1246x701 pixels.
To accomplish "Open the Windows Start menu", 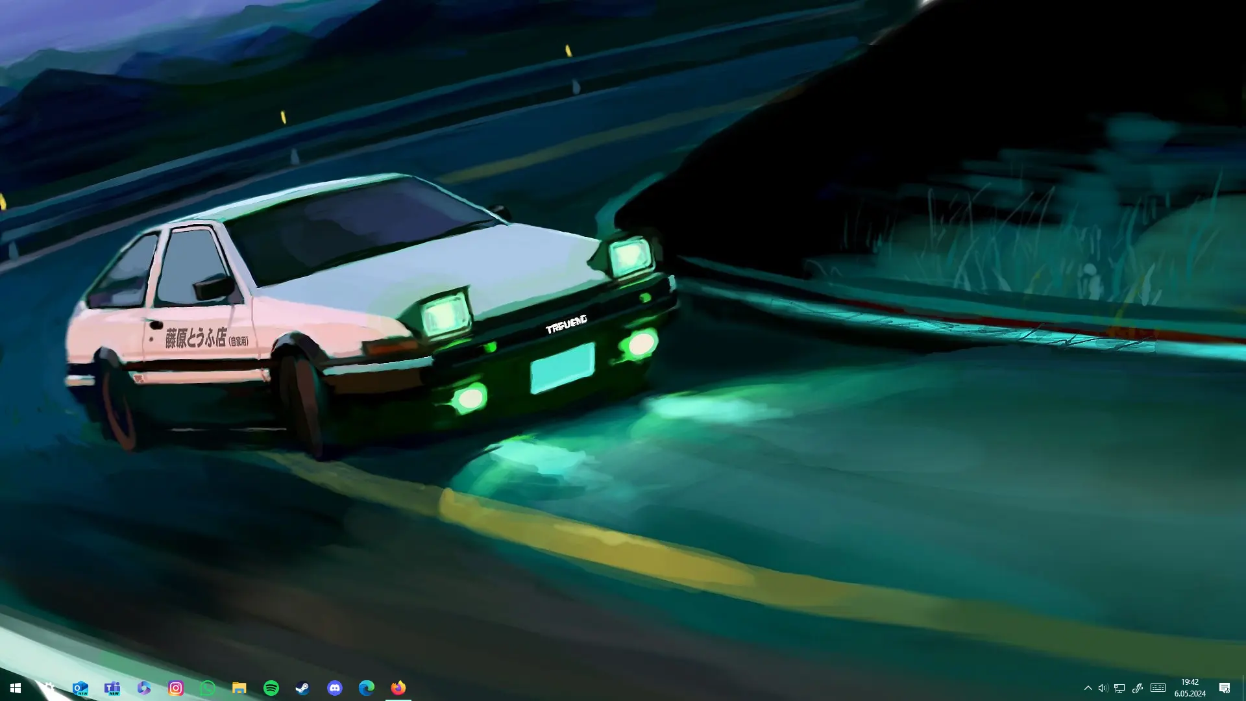I will pyautogui.click(x=16, y=688).
